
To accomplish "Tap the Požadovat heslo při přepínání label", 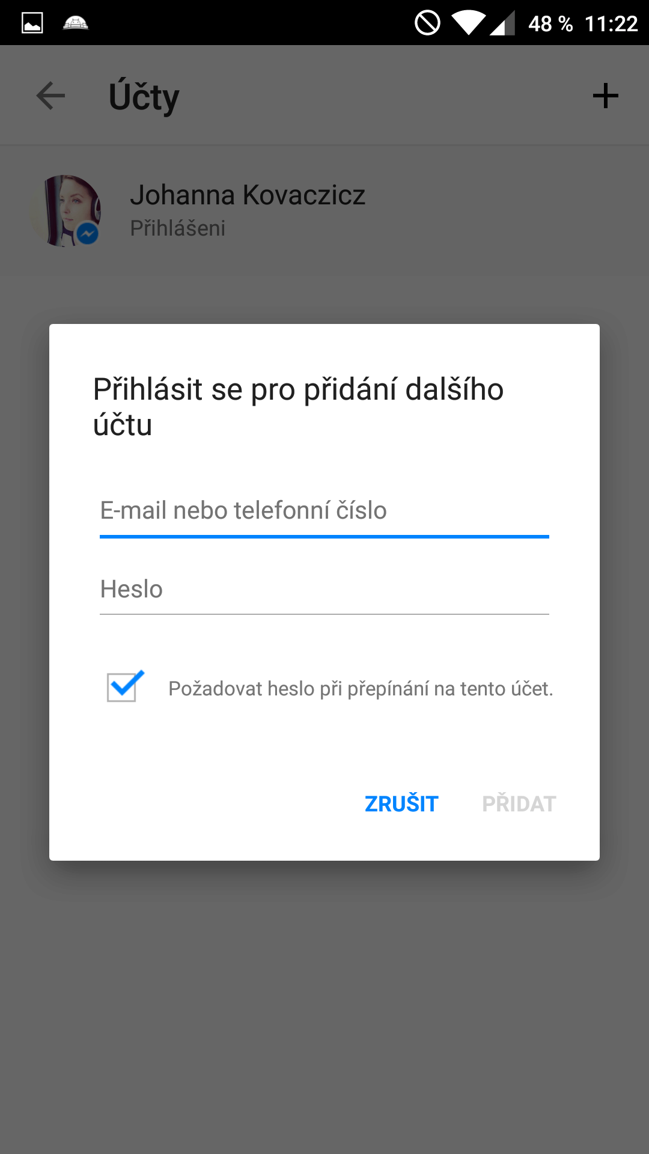I will [x=361, y=689].
